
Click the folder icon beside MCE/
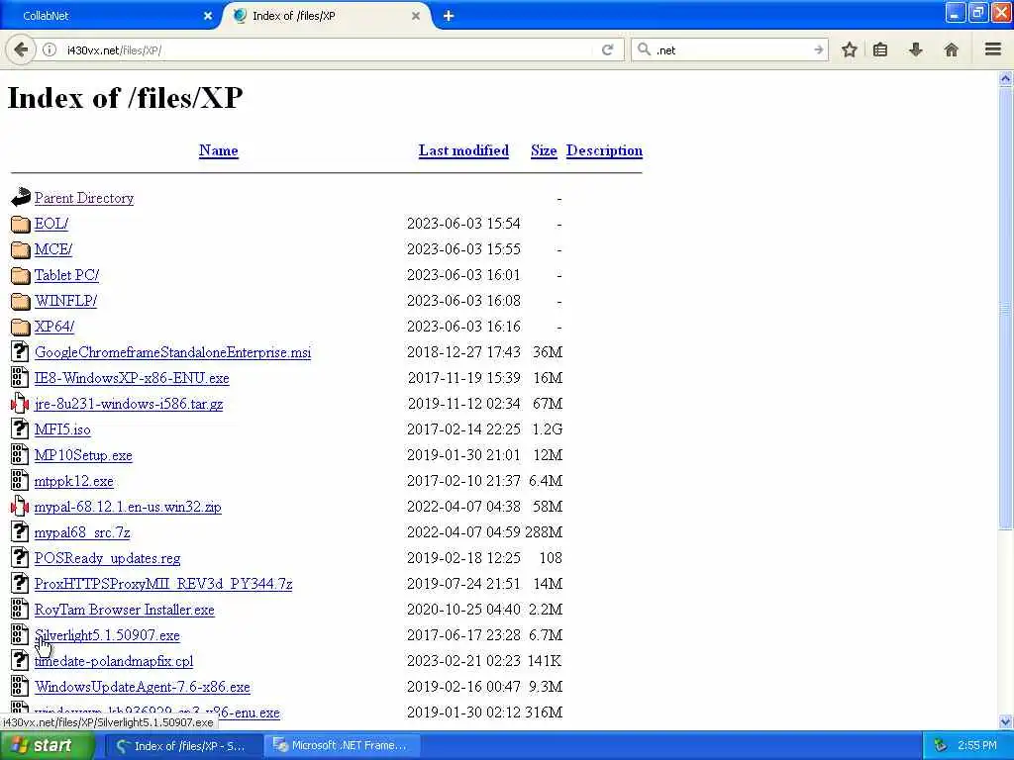21,249
